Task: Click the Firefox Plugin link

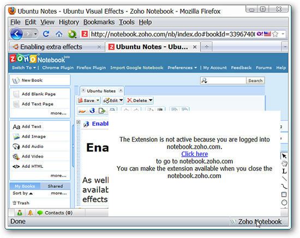Action: pos(91,68)
